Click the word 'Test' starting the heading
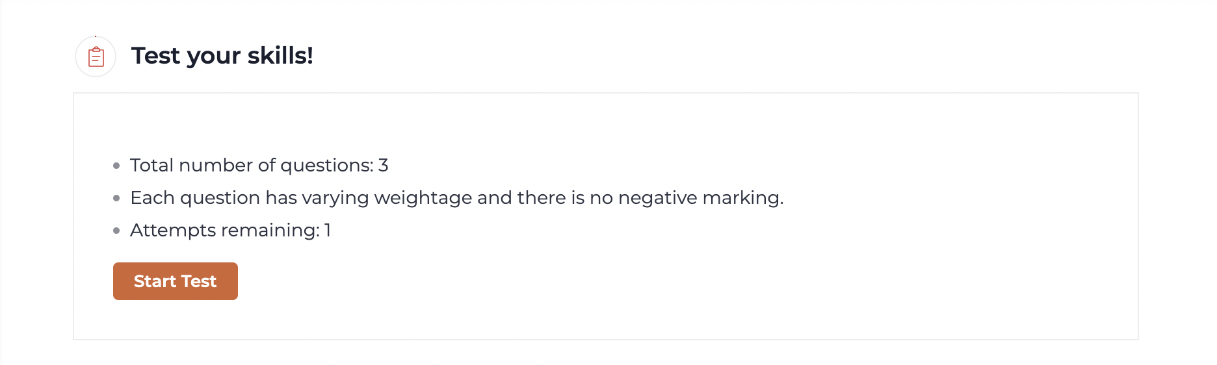The width and height of the screenshot is (1217, 365). [x=155, y=55]
